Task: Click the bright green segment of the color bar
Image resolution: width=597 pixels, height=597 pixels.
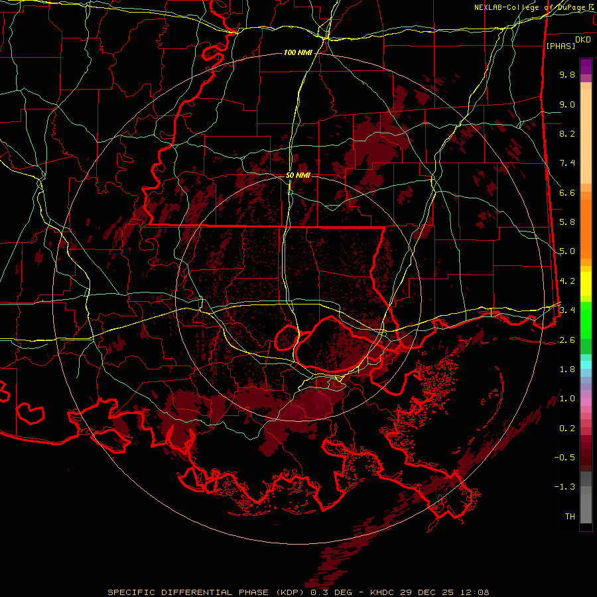Action: (586, 320)
